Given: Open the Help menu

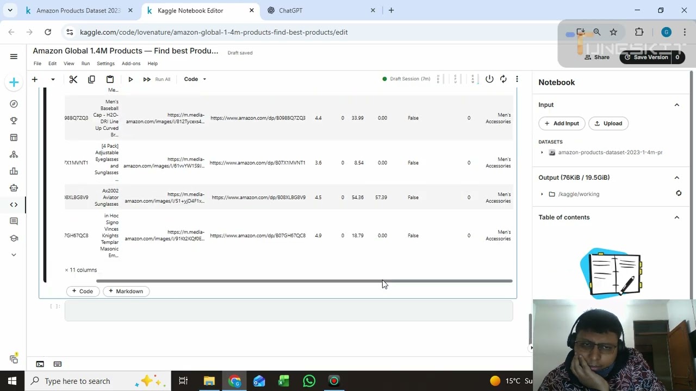Looking at the screenshot, I should pyautogui.click(x=153, y=64).
